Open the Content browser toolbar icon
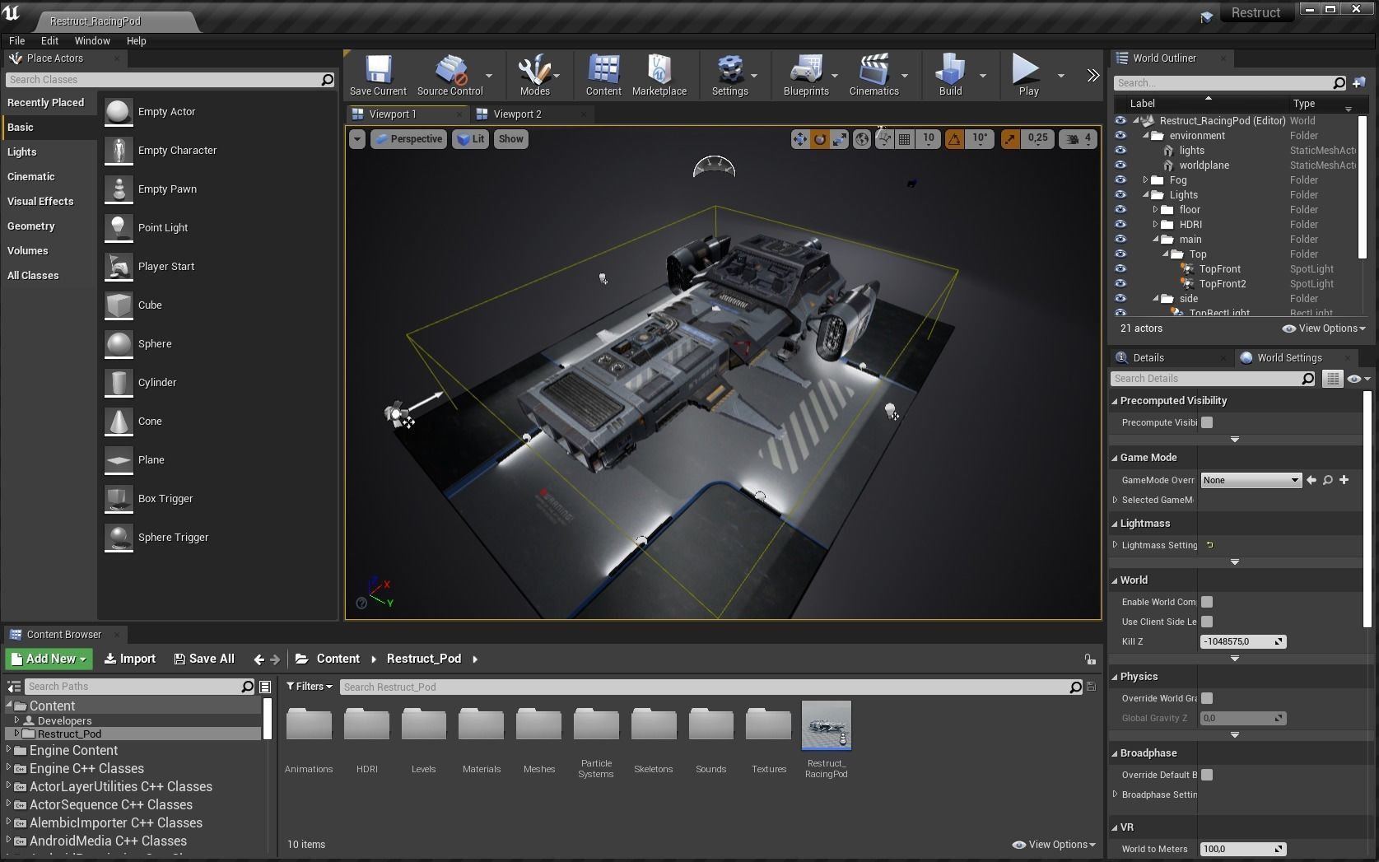The image size is (1379, 862). coord(603,75)
